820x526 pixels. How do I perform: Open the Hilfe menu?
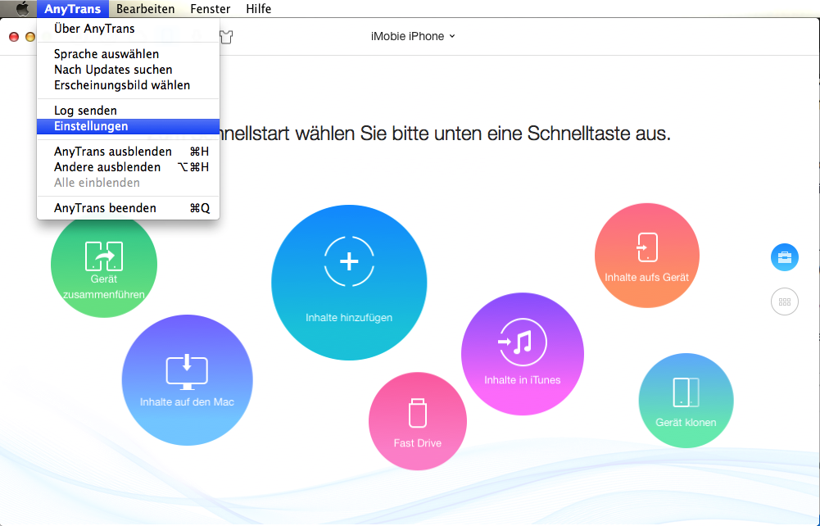point(258,8)
